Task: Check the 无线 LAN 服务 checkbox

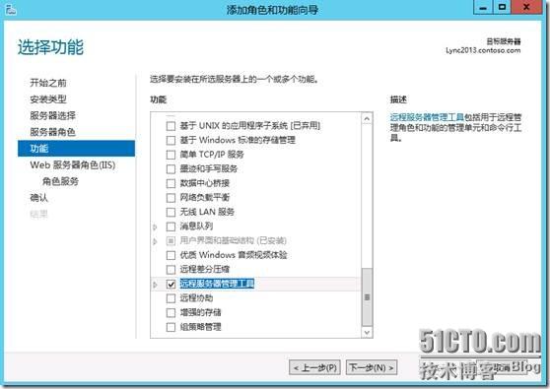Action: [171, 212]
